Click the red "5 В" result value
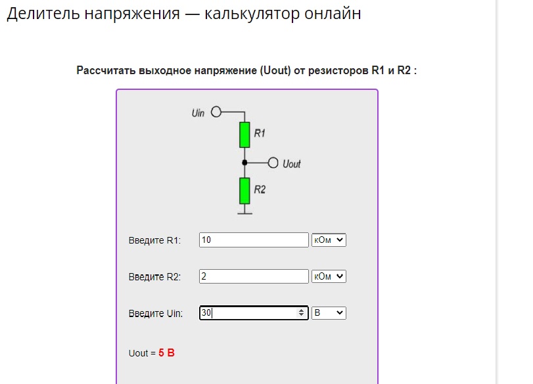 167,353
